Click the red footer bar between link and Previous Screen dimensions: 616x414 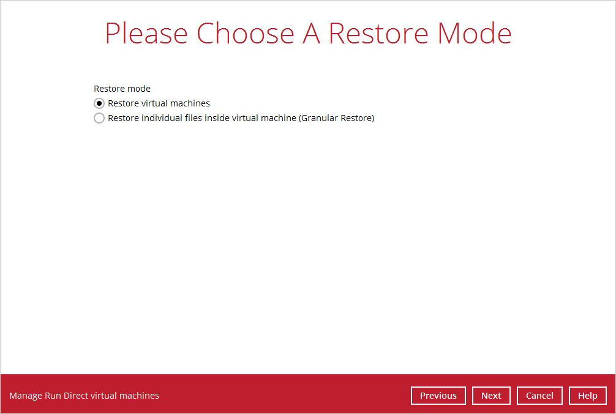point(282,396)
